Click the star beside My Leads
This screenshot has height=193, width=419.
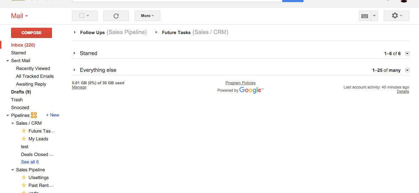[x=24, y=139]
